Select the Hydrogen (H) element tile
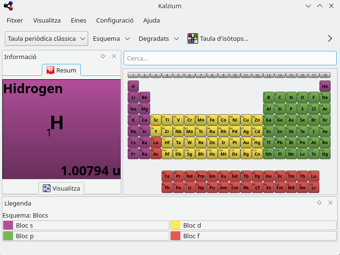340x255 pixels. click(133, 86)
